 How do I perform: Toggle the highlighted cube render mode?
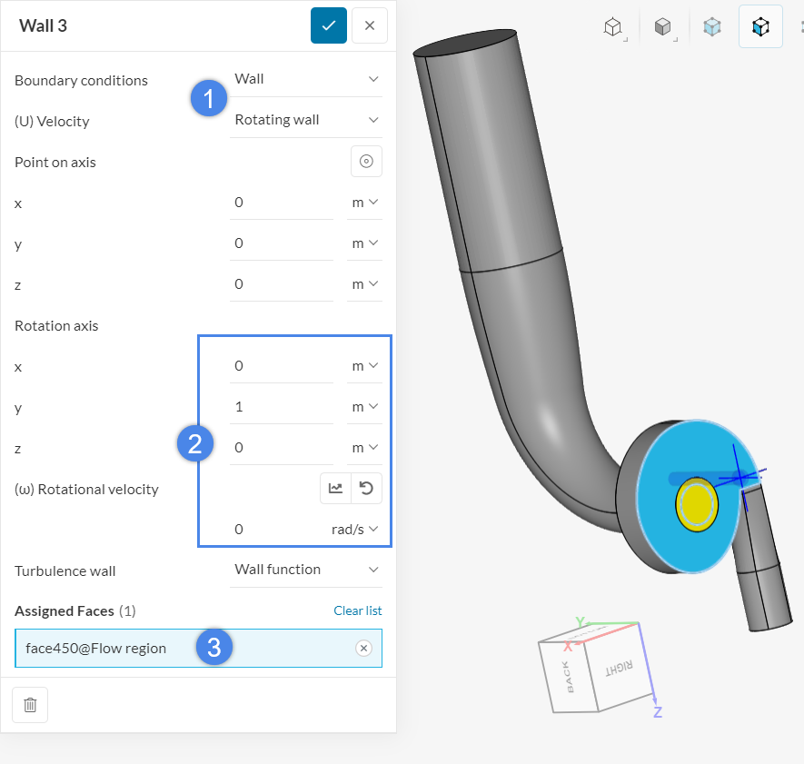[x=760, y=27]
